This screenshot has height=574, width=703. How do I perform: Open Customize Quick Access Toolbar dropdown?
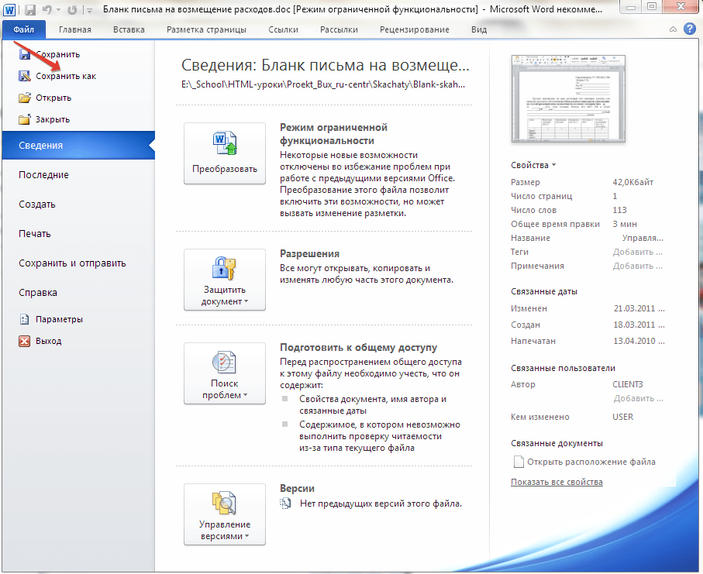[x=90, y=10]
